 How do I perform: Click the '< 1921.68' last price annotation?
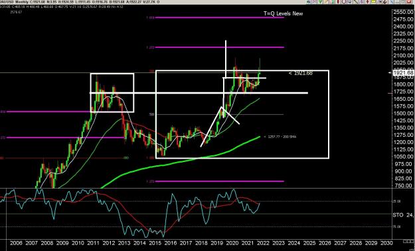coord(301,73)
